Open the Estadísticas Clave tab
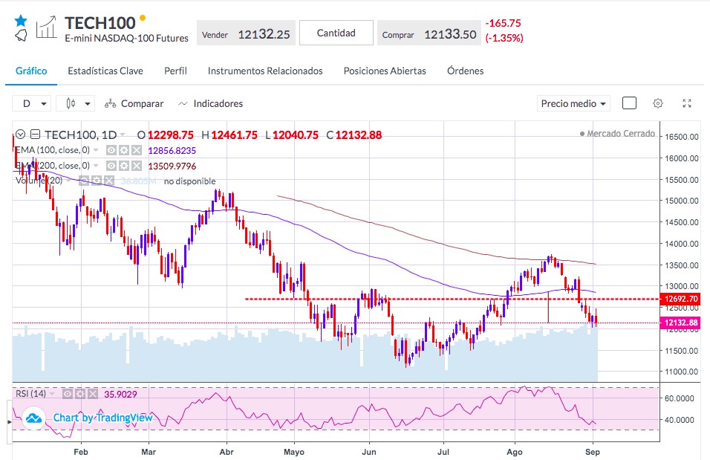The image size is (710, 460). (x=105, y=71)
